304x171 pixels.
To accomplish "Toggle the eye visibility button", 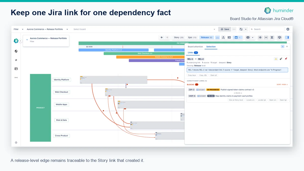I will [x=248, y=37].
